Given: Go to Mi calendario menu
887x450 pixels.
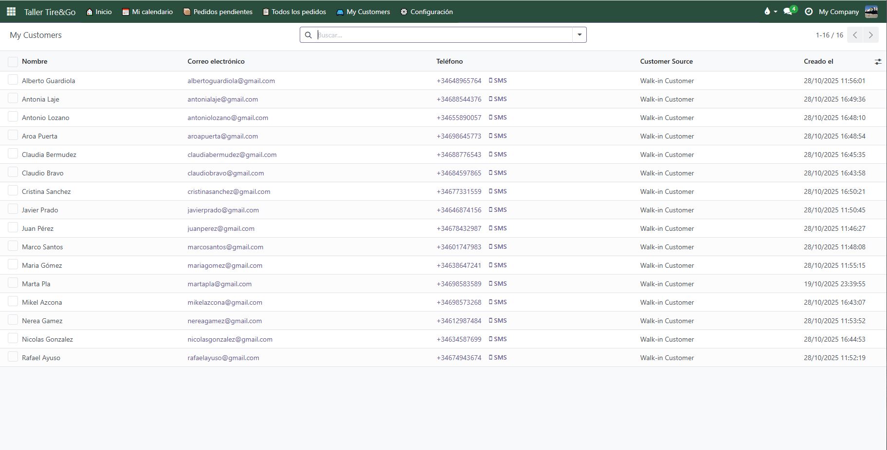Looking at the screenshot, I should (147, 12).
